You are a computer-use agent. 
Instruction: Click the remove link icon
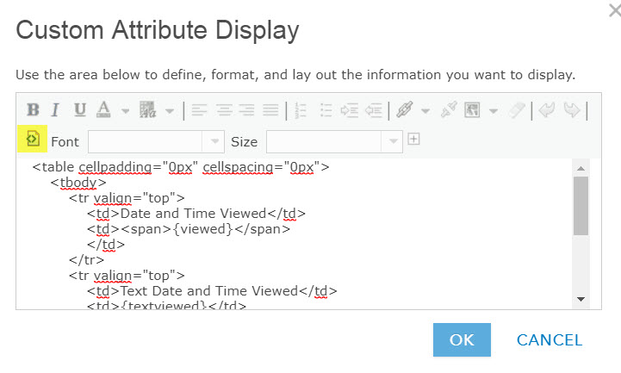coord(449,109)
